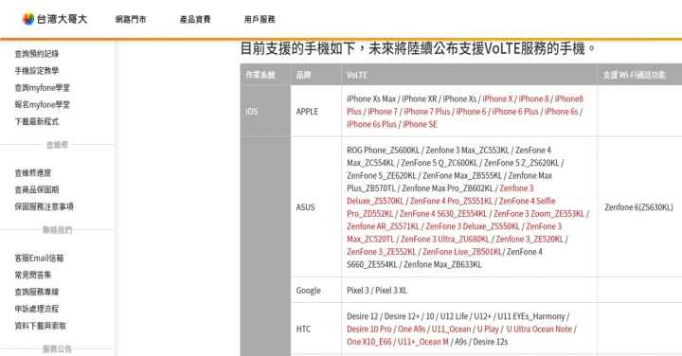Click ZenFone 3 Ultra_ZU680KL link
This screenshot has height=356, width=682.
[445, 240]
